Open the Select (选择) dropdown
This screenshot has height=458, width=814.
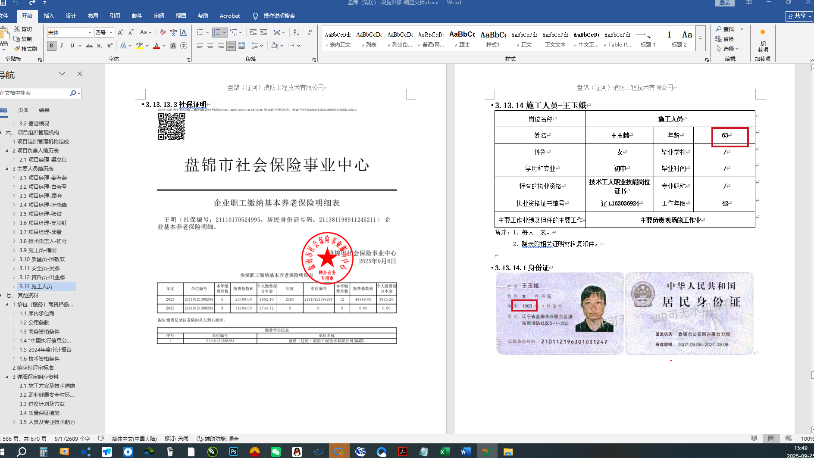pyautogui.click(x=727, y=49)
